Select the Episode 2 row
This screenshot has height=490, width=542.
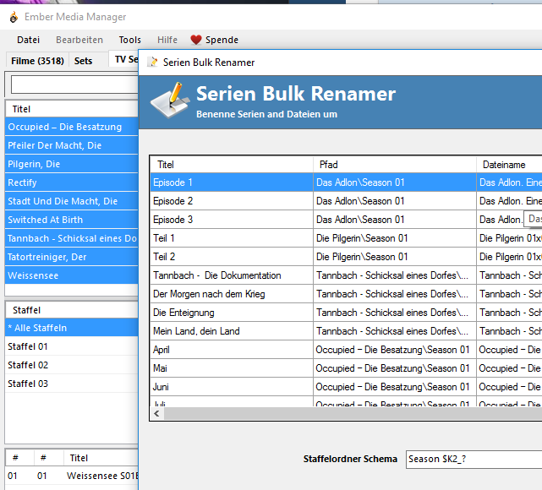pyautogui.click(x=346, y=201)
